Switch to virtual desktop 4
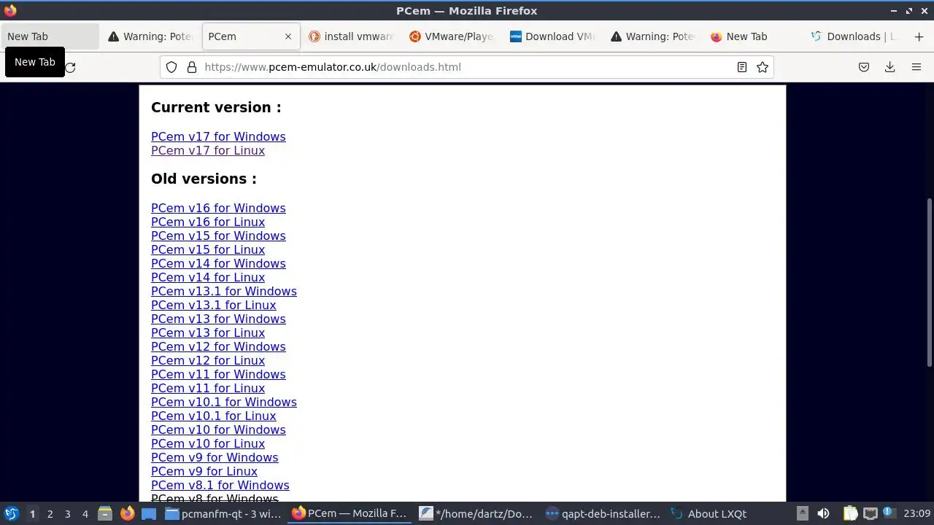 tap(85, 513)
